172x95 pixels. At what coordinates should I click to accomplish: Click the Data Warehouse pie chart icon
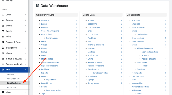[37, 5]
